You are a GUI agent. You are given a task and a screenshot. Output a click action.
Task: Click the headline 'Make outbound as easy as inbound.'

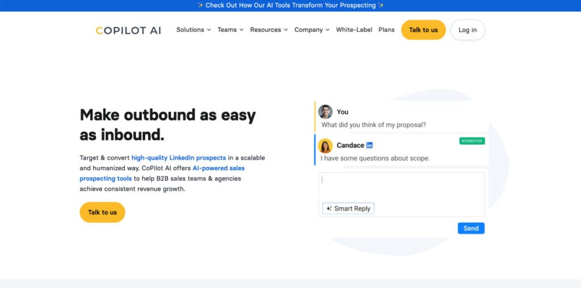click(x=168, y=125)
